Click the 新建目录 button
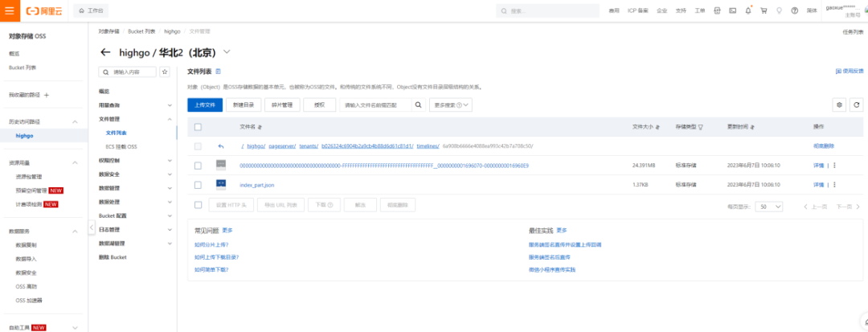 tap(244, 105)
